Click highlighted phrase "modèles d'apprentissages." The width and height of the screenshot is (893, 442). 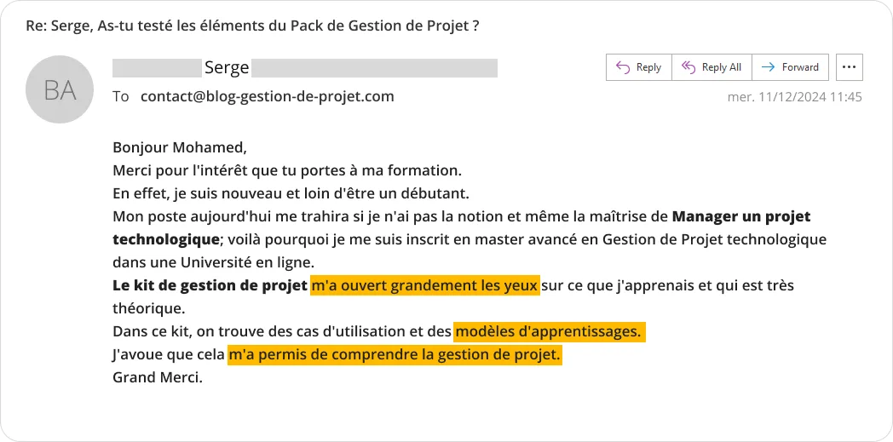pos(550,331)
